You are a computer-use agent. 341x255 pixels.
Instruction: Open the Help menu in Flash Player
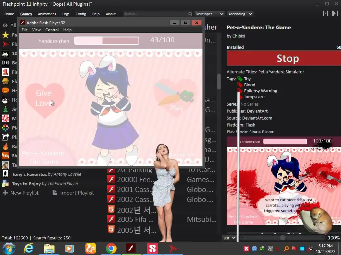click(x=67, y=30)
